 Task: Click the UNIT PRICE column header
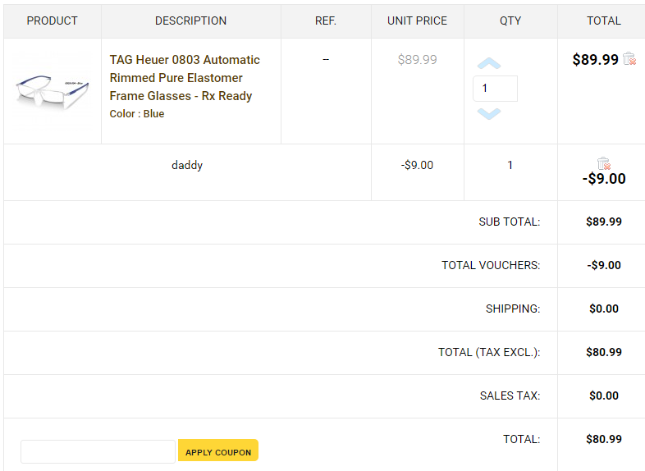417,21
